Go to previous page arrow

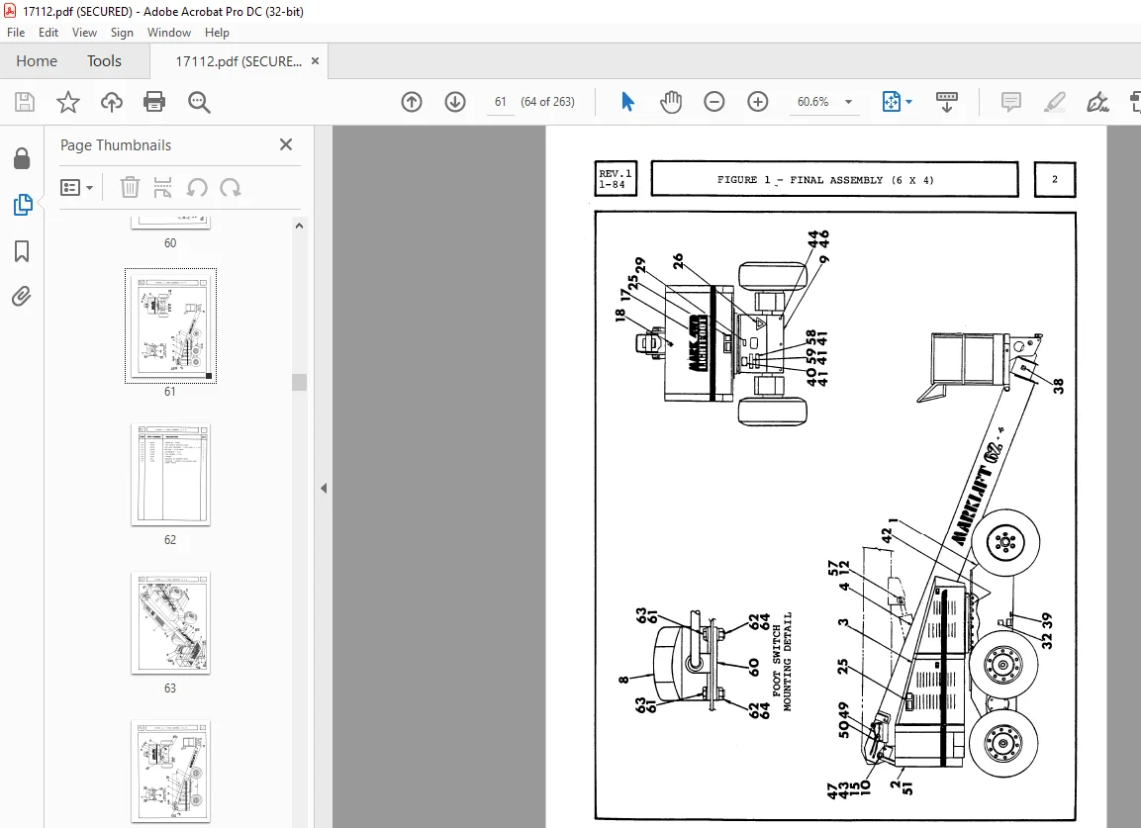tap(412, 102)
